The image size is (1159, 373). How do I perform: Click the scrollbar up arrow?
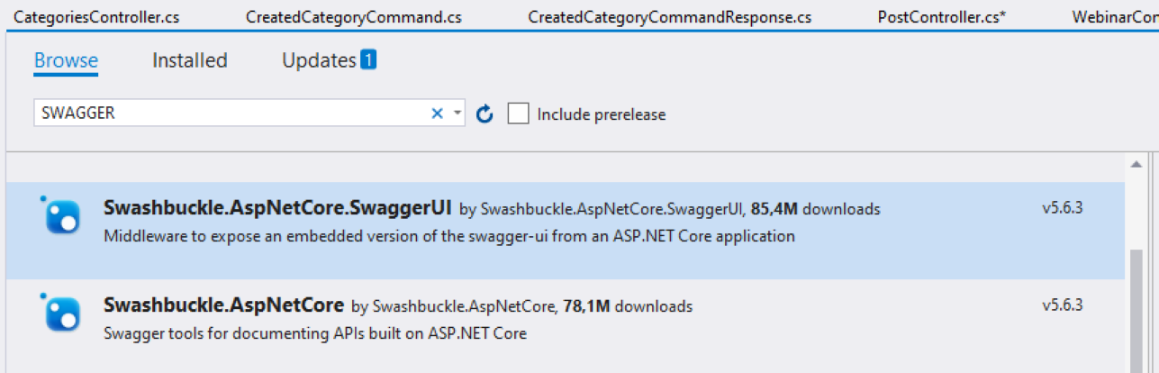(x=1137, y=164)
